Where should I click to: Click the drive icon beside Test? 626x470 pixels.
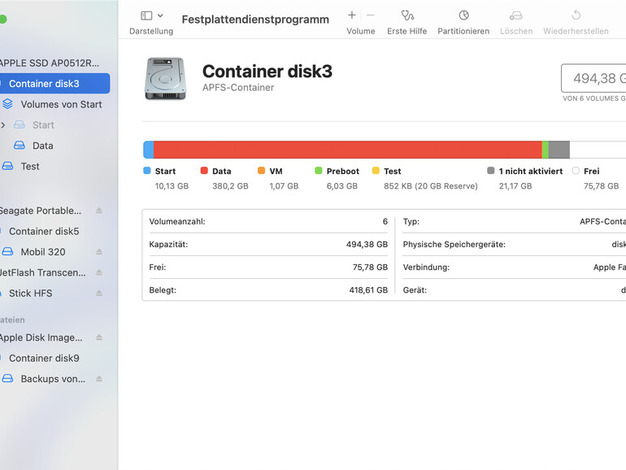pos(7,166)
